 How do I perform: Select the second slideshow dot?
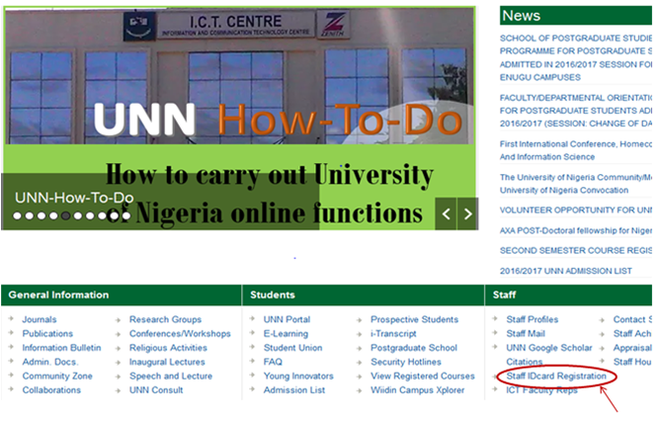pos(30,216)
